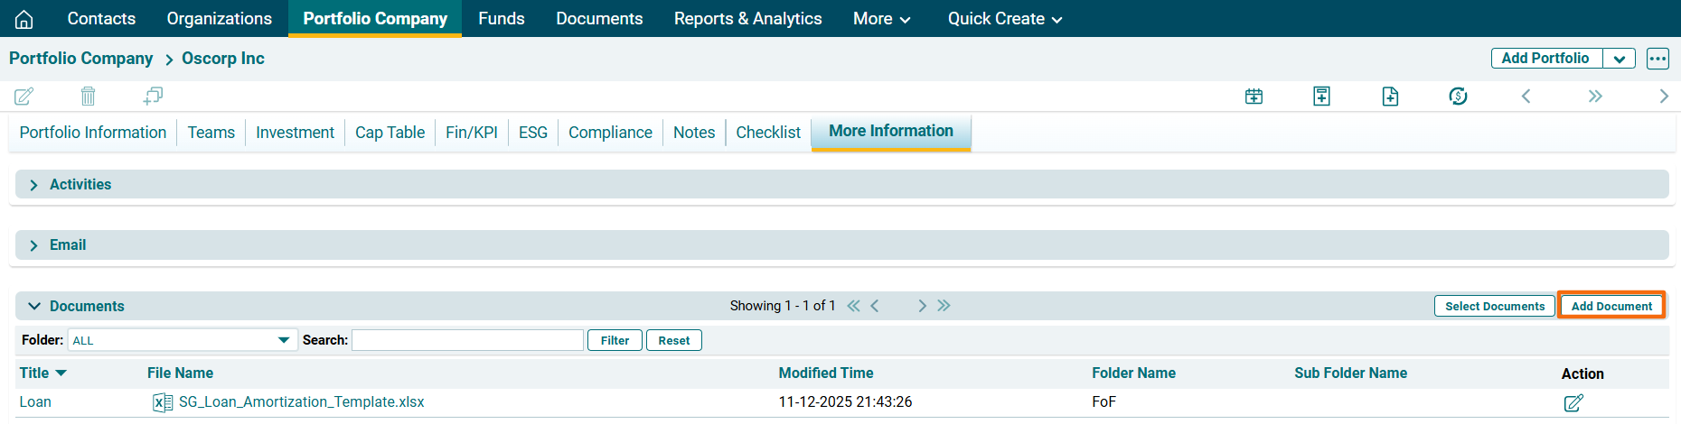1681x424 pixels.
Task: Click the Add Document button
Action: [1611, 306]
